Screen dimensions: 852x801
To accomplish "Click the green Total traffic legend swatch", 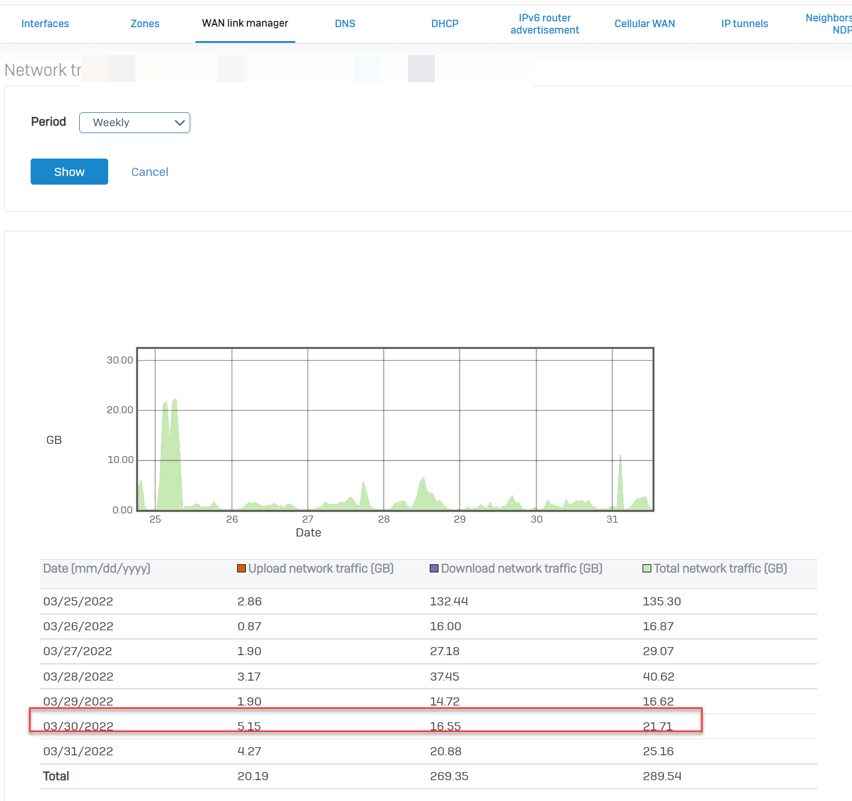I will tap(647, 568).
